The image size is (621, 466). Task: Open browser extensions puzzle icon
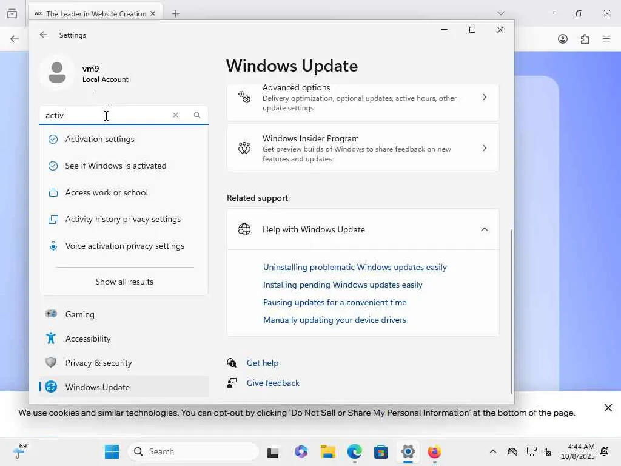tap(585, 39)
